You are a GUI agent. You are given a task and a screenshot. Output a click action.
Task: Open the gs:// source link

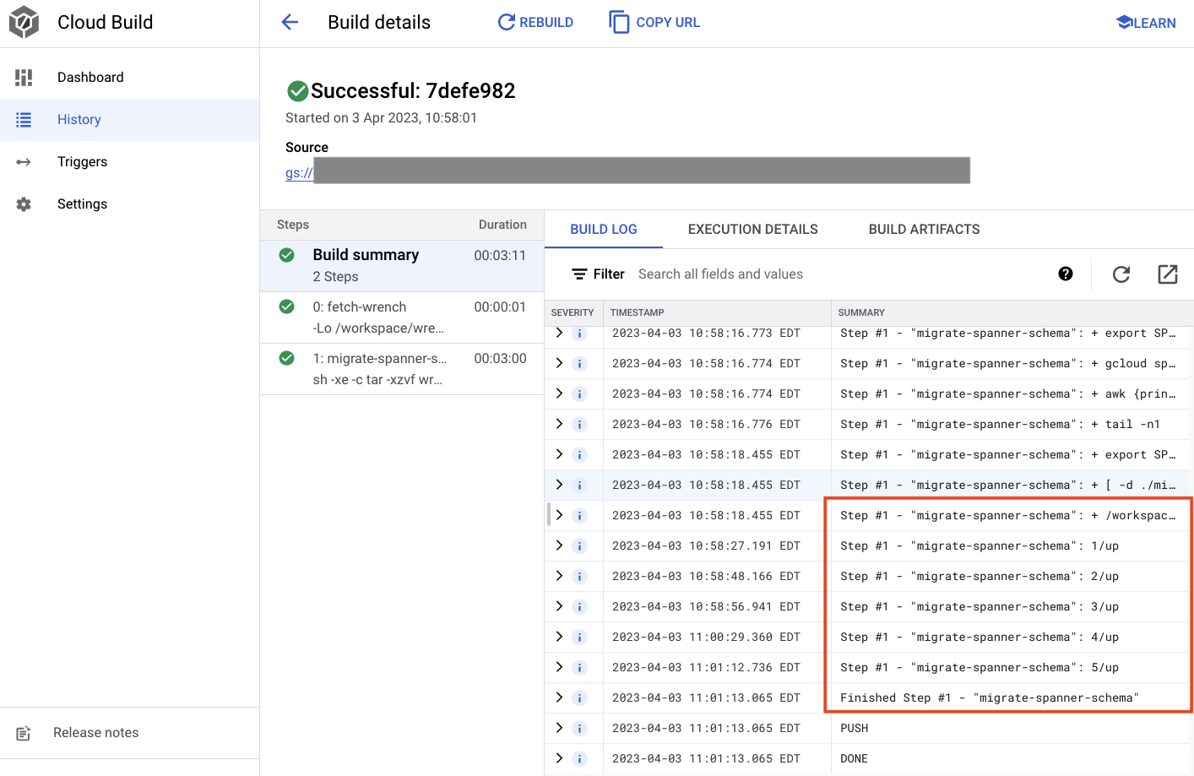[x=299, y=172]
